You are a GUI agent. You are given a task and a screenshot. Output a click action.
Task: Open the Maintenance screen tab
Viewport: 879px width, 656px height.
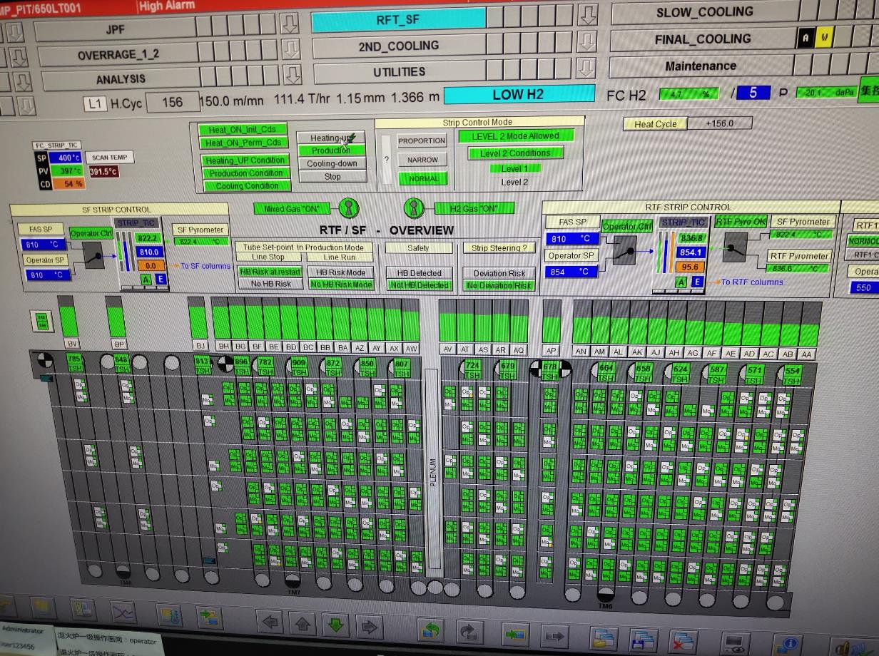coord(701,66)
